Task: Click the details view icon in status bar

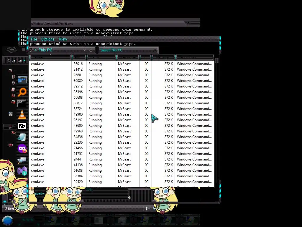Action: coord(147,209)
